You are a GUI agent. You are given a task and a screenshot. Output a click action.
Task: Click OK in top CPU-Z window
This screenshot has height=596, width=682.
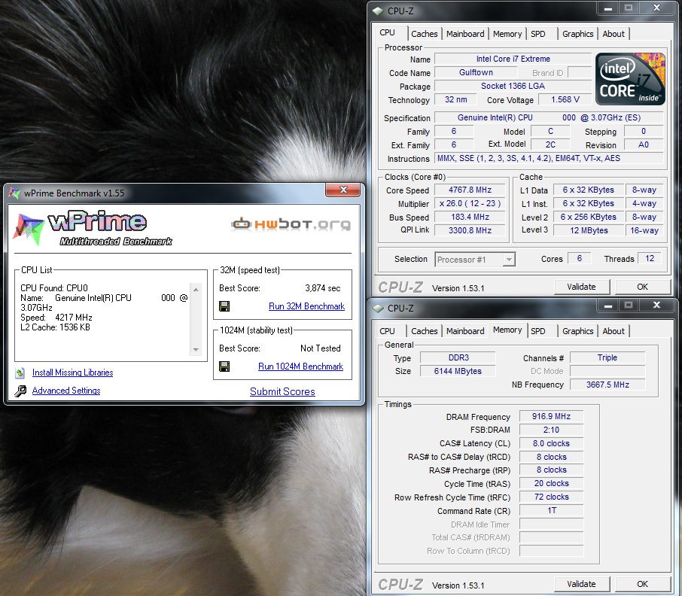coord(642,287)
